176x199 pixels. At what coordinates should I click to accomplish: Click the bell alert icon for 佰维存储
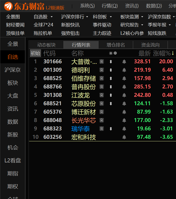click(124, 79)
